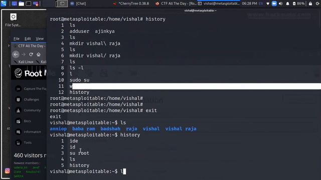
Task: Select the minimized terminal window button in panel
Action: point(62,3)
